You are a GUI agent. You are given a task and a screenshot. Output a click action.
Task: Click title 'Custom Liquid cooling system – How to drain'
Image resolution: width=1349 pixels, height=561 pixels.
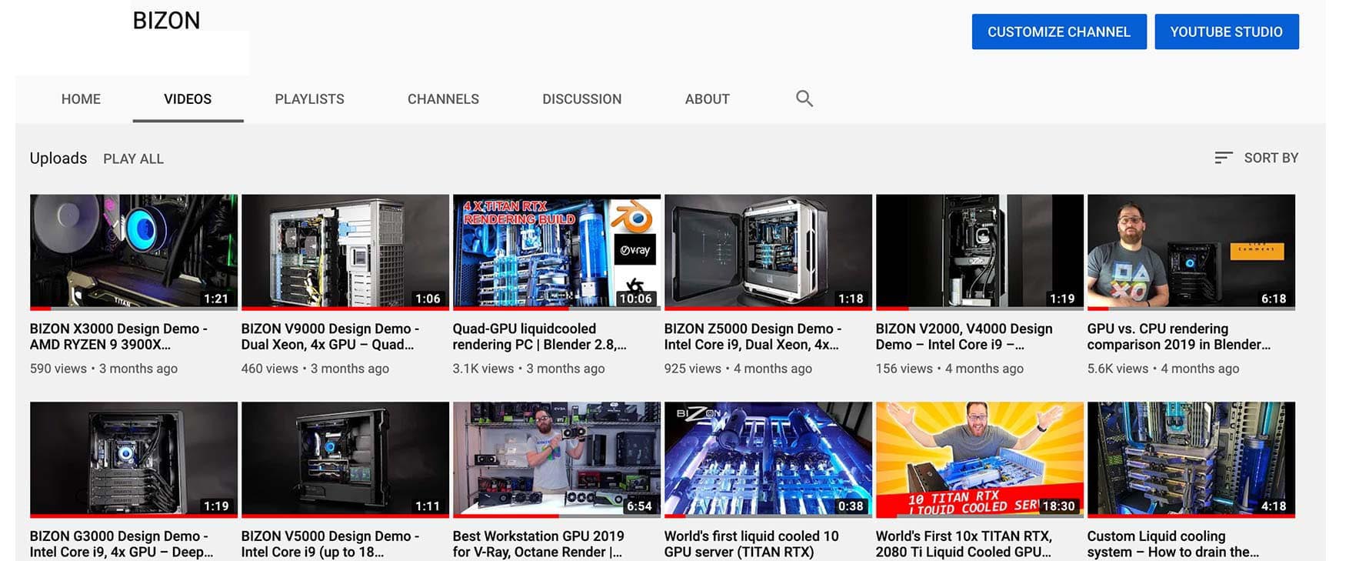coord(1174,544)
